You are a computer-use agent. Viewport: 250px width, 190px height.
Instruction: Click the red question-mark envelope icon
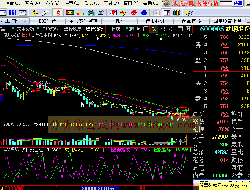[113, 13]
